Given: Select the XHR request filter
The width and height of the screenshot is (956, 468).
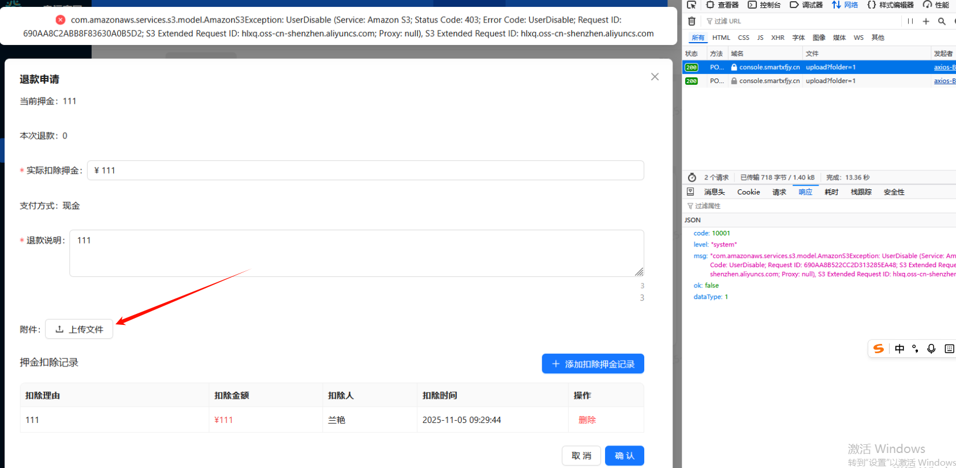Looking at the screenshot, I should (x=778, y=38).
